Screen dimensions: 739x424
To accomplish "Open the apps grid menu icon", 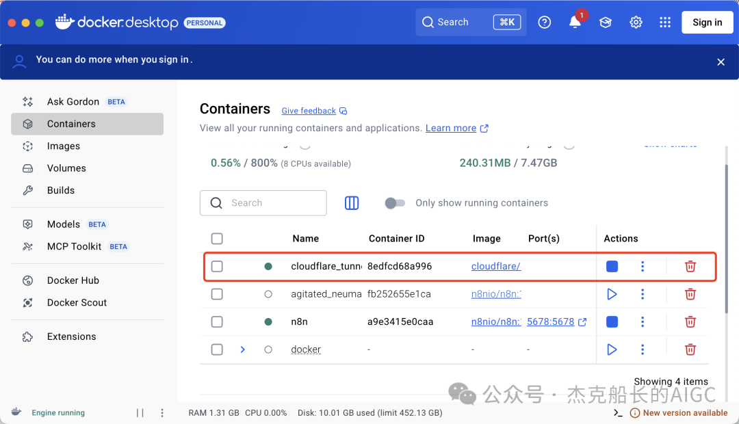I will (665, 22).
